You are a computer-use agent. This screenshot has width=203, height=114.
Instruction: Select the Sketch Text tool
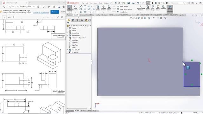pos(94,9)
